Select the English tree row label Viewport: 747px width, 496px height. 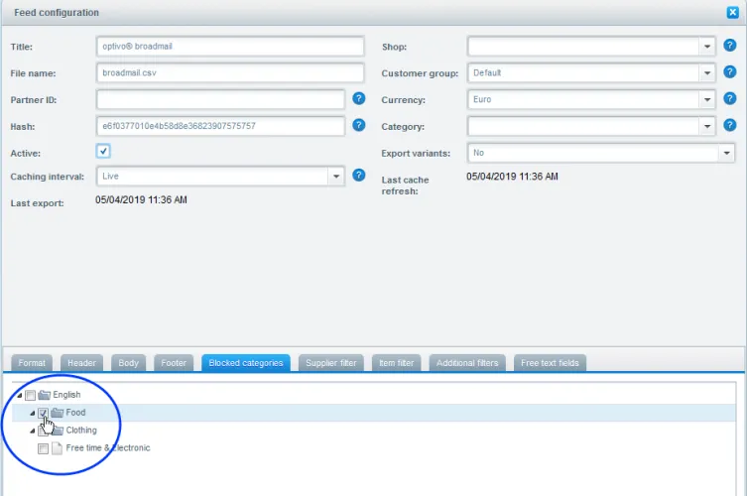[66, 395]
